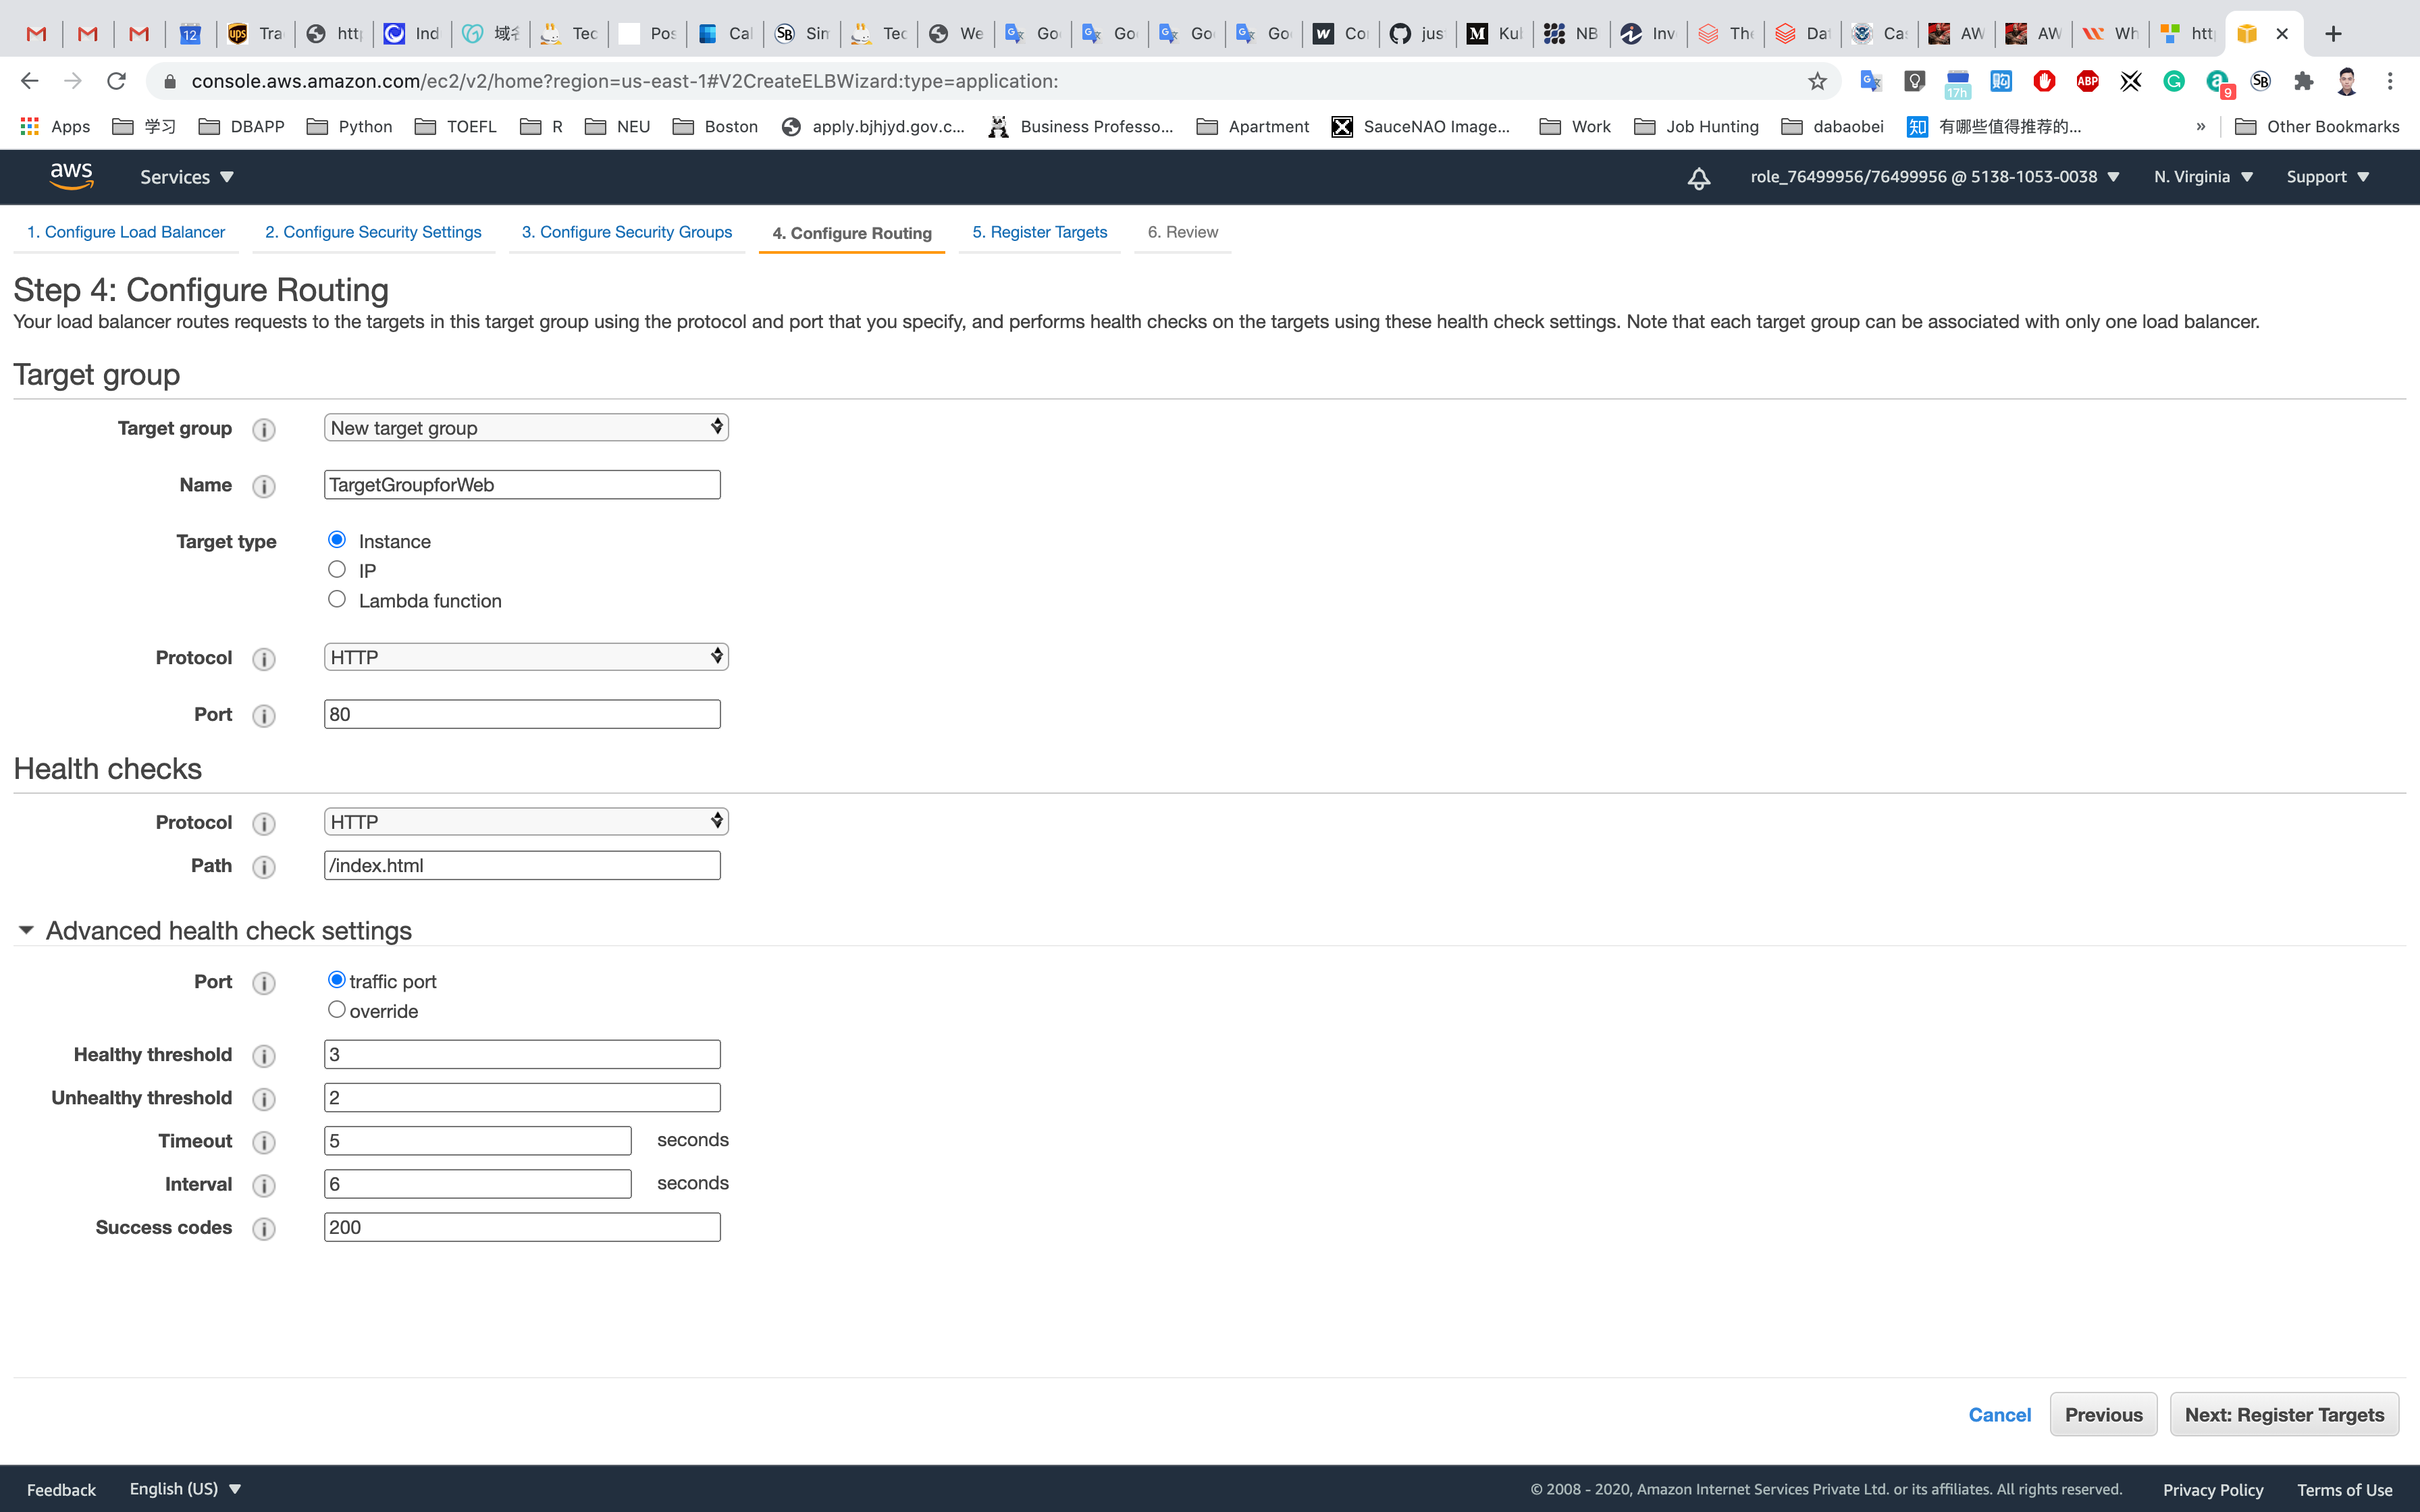Open the Target group dropdown
The width and height of the screenshot is (2420, 1512).
click(526, 428)
